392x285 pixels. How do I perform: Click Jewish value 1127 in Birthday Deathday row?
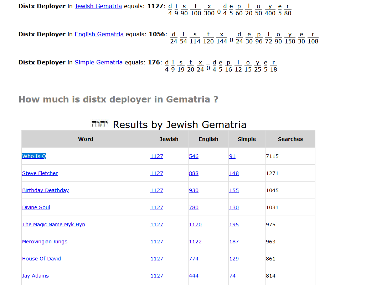[157, 190]
